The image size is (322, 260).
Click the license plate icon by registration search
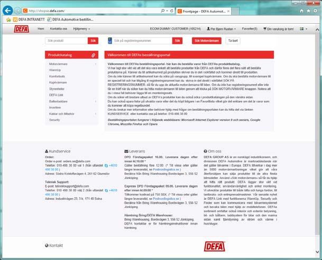[110, 41]
